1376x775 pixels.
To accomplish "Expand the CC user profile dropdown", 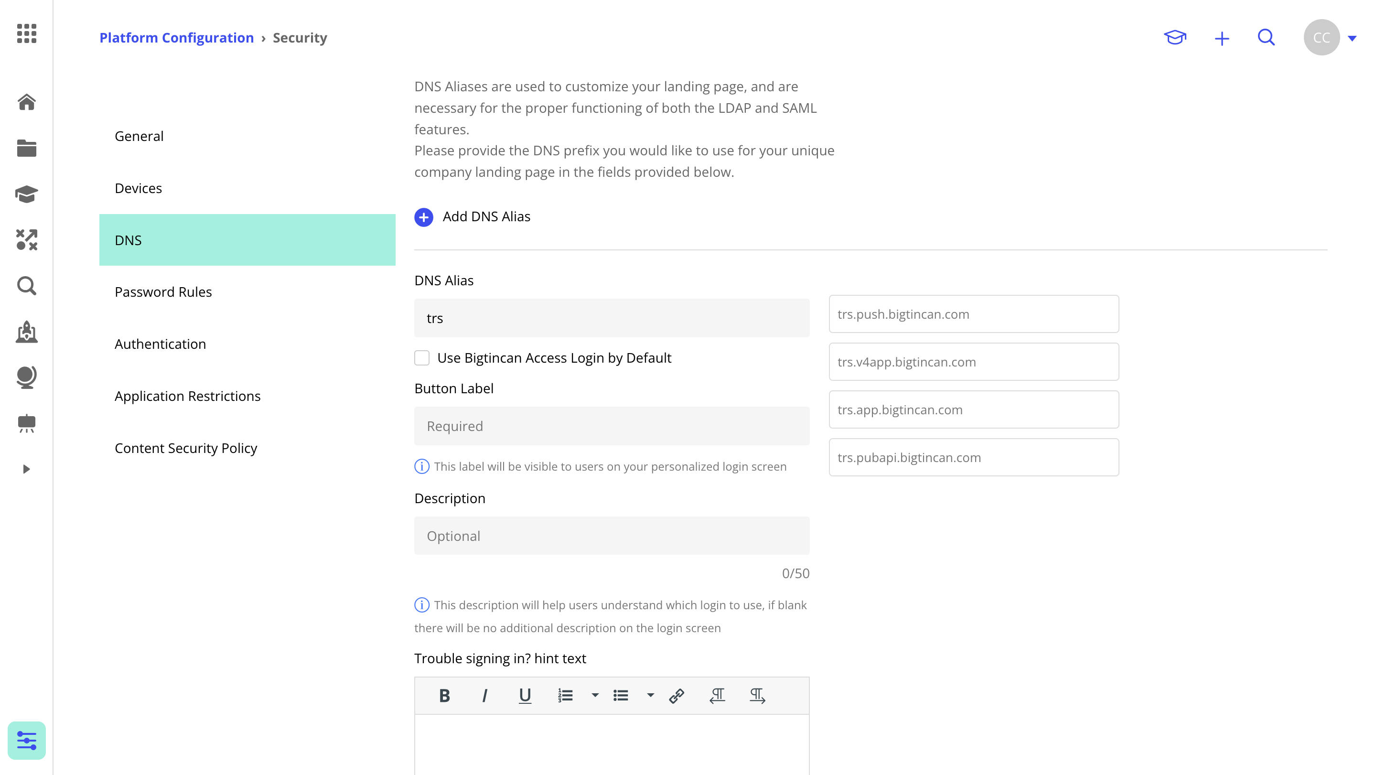I will 1352,38.
